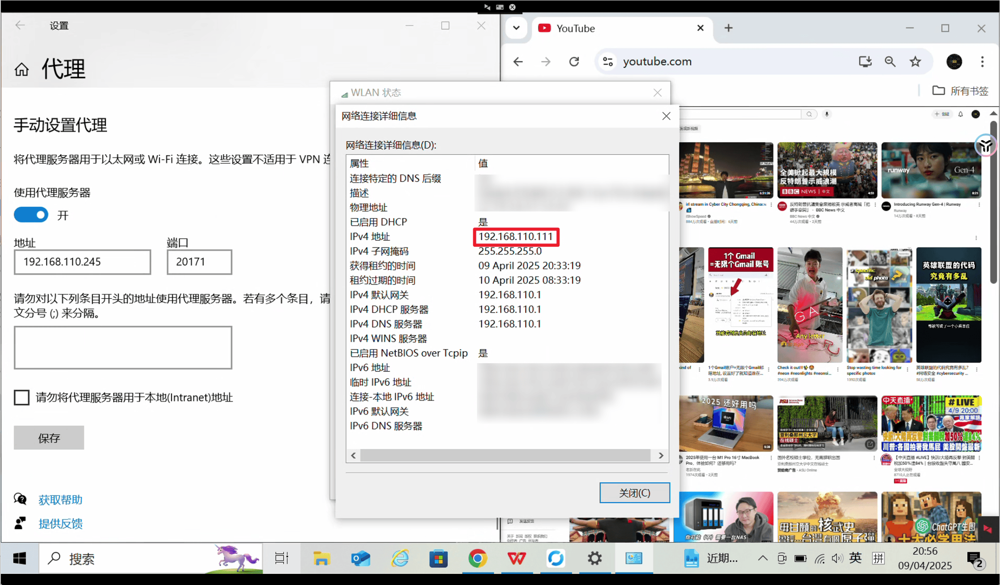Click the 端口 field showing 20171
This screenshot has width=1000, height=585.
click(199, 262)
